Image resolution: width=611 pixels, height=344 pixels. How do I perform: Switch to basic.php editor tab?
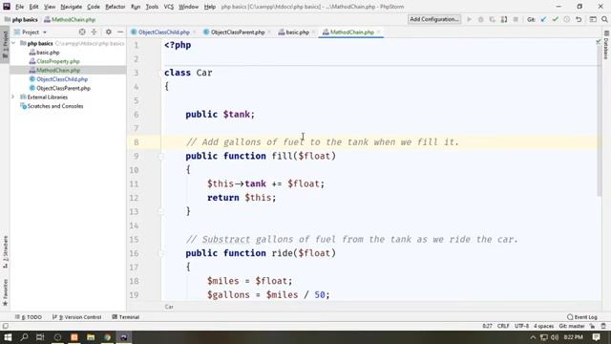pyautogui.click(x=297, y=32)
